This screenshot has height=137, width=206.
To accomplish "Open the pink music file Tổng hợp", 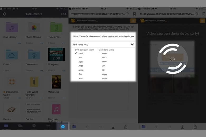I will [x=56, y=109].
